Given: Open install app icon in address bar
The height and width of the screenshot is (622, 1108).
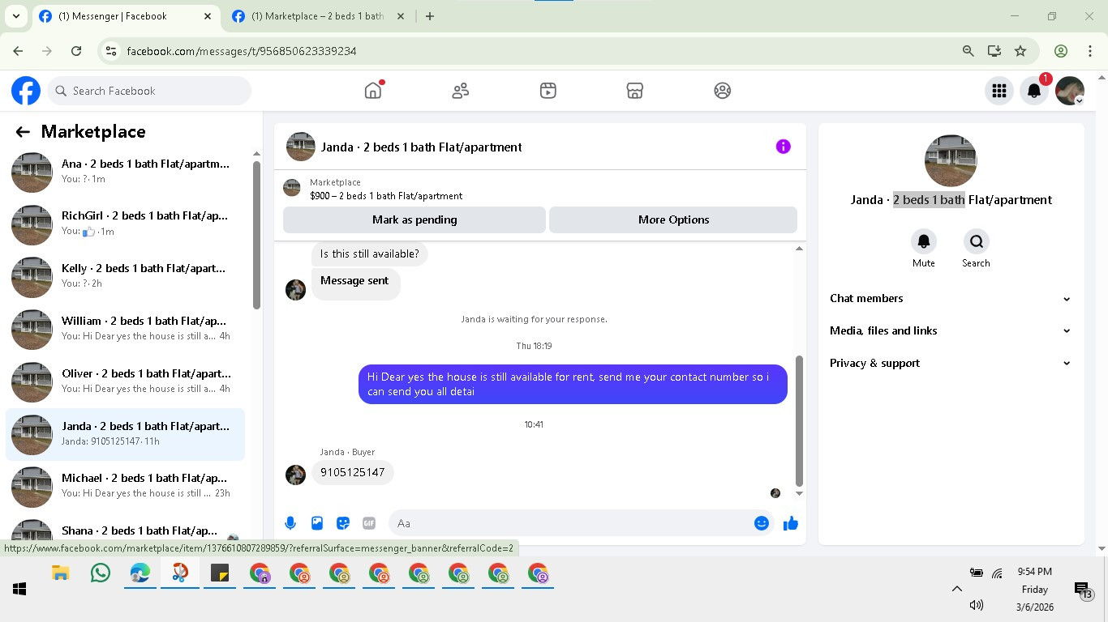Looking at the screenshot, I should (x=994, y=51).
